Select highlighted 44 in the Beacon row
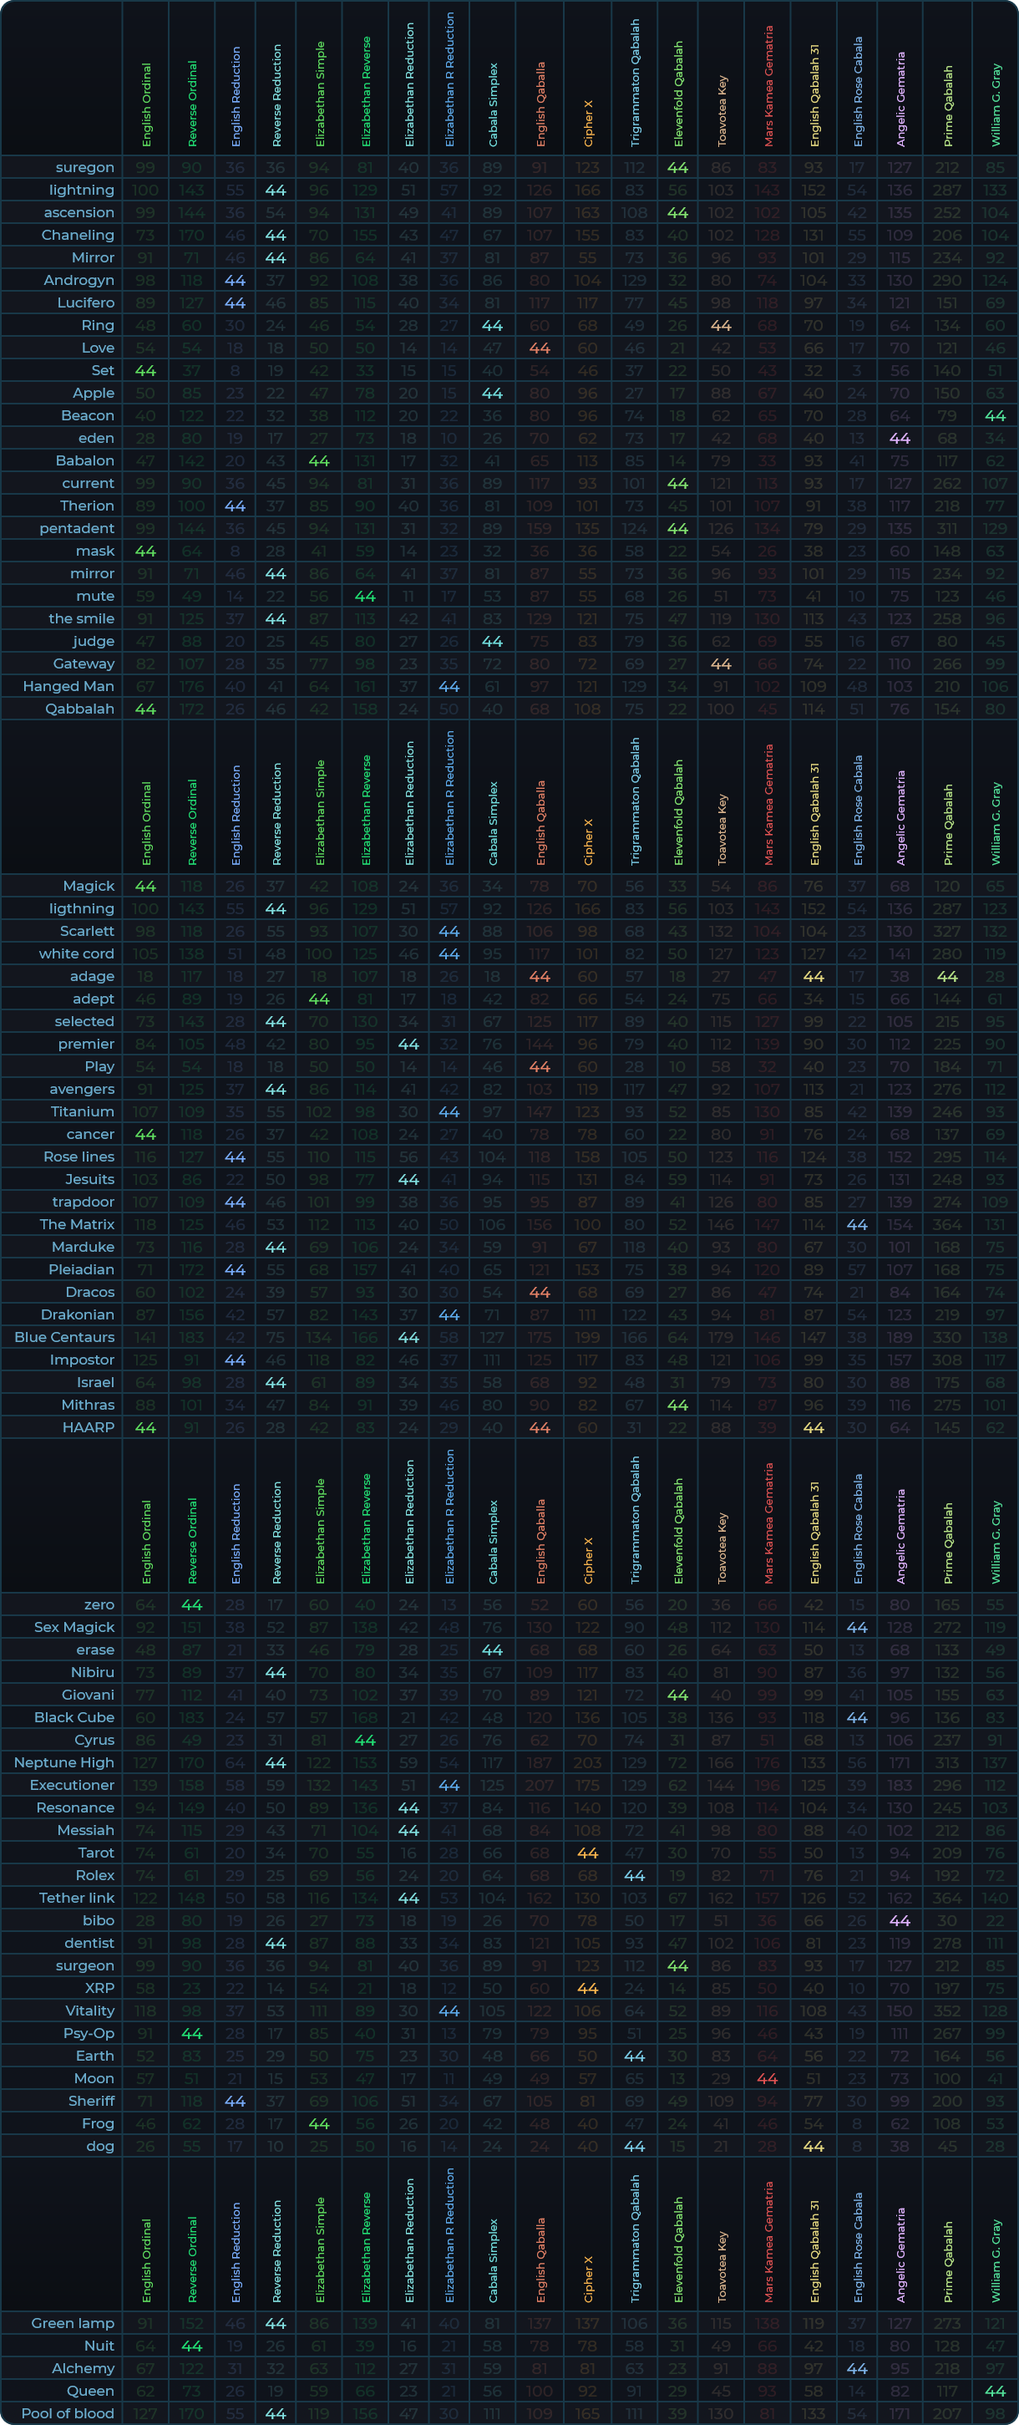 995,415
